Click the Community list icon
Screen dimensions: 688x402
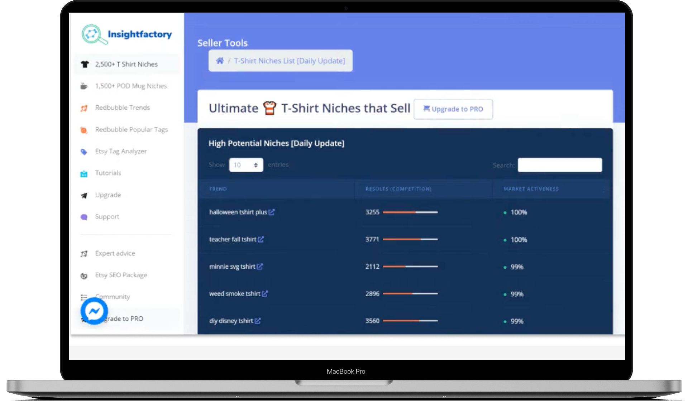84,297
